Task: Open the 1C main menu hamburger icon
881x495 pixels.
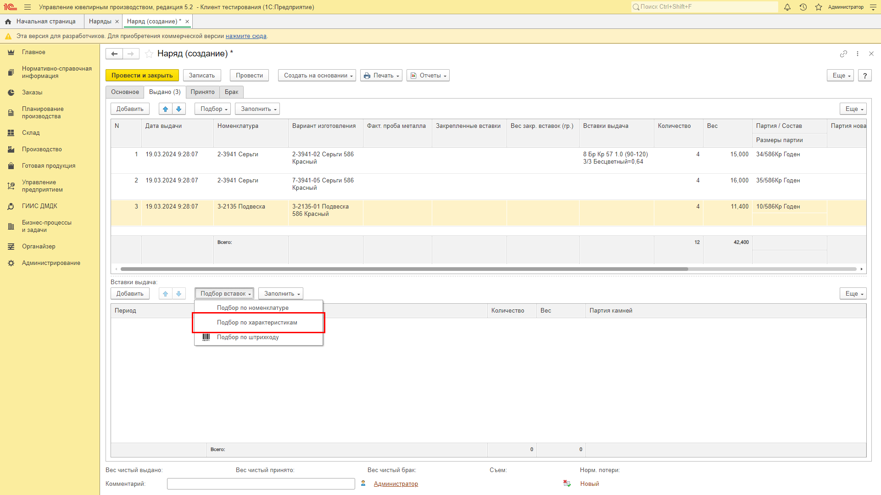Action: pos(28,7)
